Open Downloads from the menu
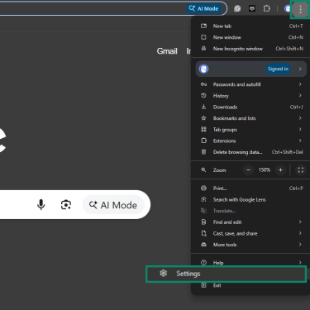Image resolution: width=310 pixels, height=310 pixels. tap(251, 107)
